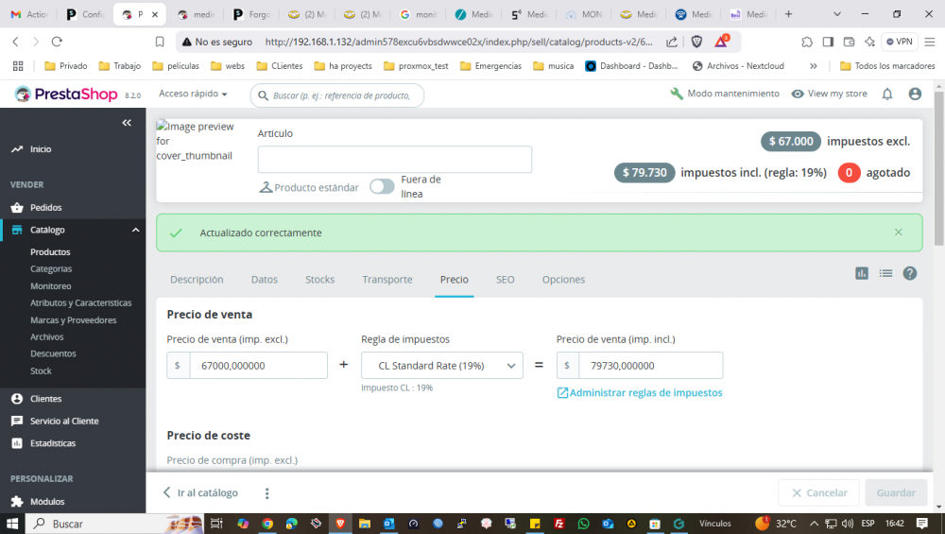Collapse the Catálogo menu arrow
945x534 pixels.
click(135, 230)
